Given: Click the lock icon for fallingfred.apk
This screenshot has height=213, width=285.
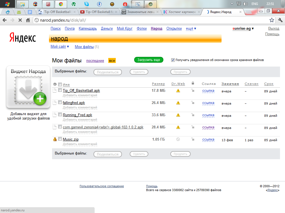Looking at the screenshot, I should coord(193,103).
